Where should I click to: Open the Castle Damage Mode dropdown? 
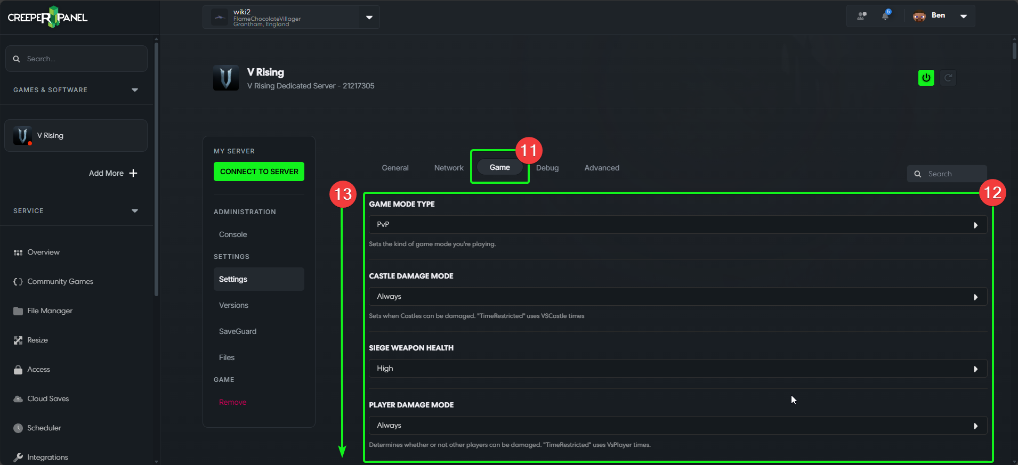tap(678, 297)
